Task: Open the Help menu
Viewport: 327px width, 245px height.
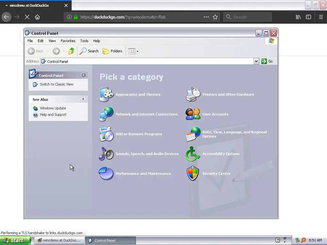Action: click(x=96, y=41)
